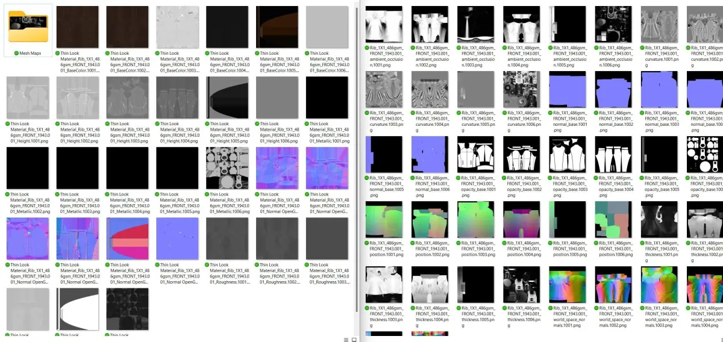Image resolution: width=723 pixels, height=342 pixels.
Task: Click the Height.1006.png file name
Action: click(281, 132)
